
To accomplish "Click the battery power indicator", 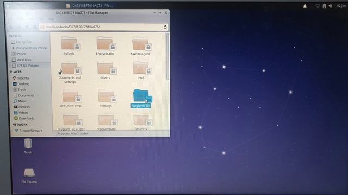I will [x=324, y=6].
